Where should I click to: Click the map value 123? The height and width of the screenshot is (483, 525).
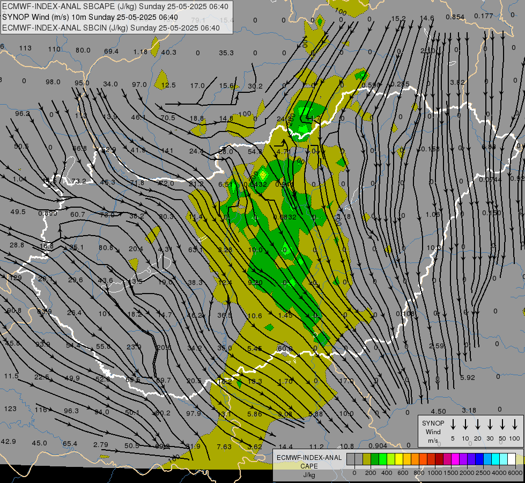[10, 408]
